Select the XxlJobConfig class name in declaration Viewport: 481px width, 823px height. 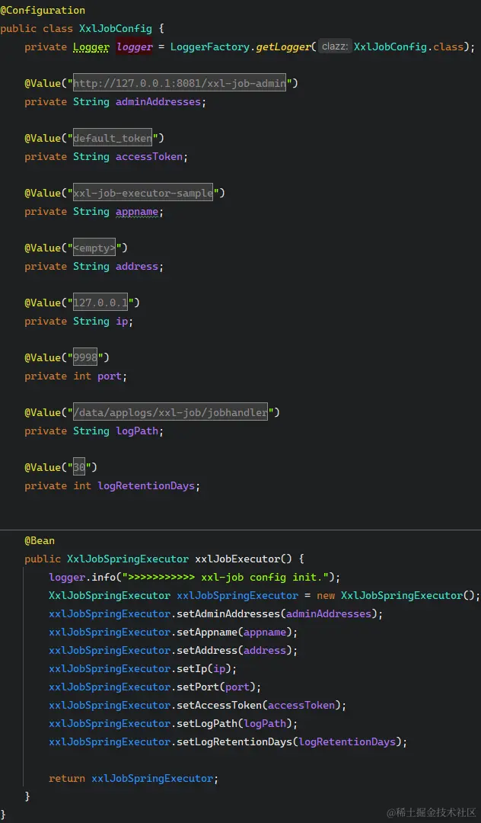[116, 28]
